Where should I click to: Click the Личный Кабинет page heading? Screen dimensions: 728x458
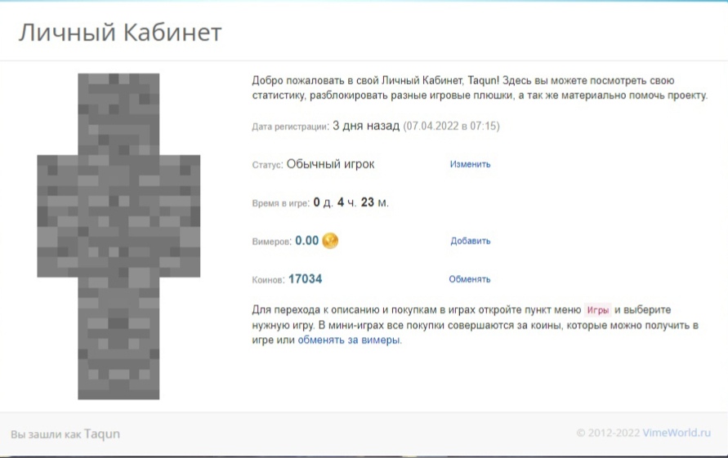[120, 33]
